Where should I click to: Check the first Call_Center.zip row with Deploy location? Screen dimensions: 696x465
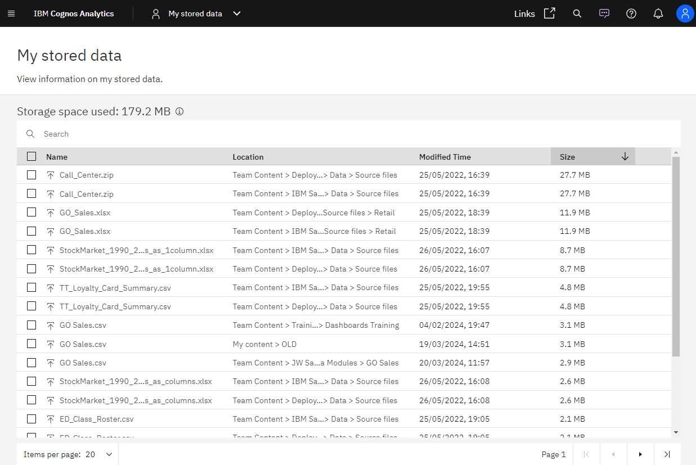pos(32,175)
